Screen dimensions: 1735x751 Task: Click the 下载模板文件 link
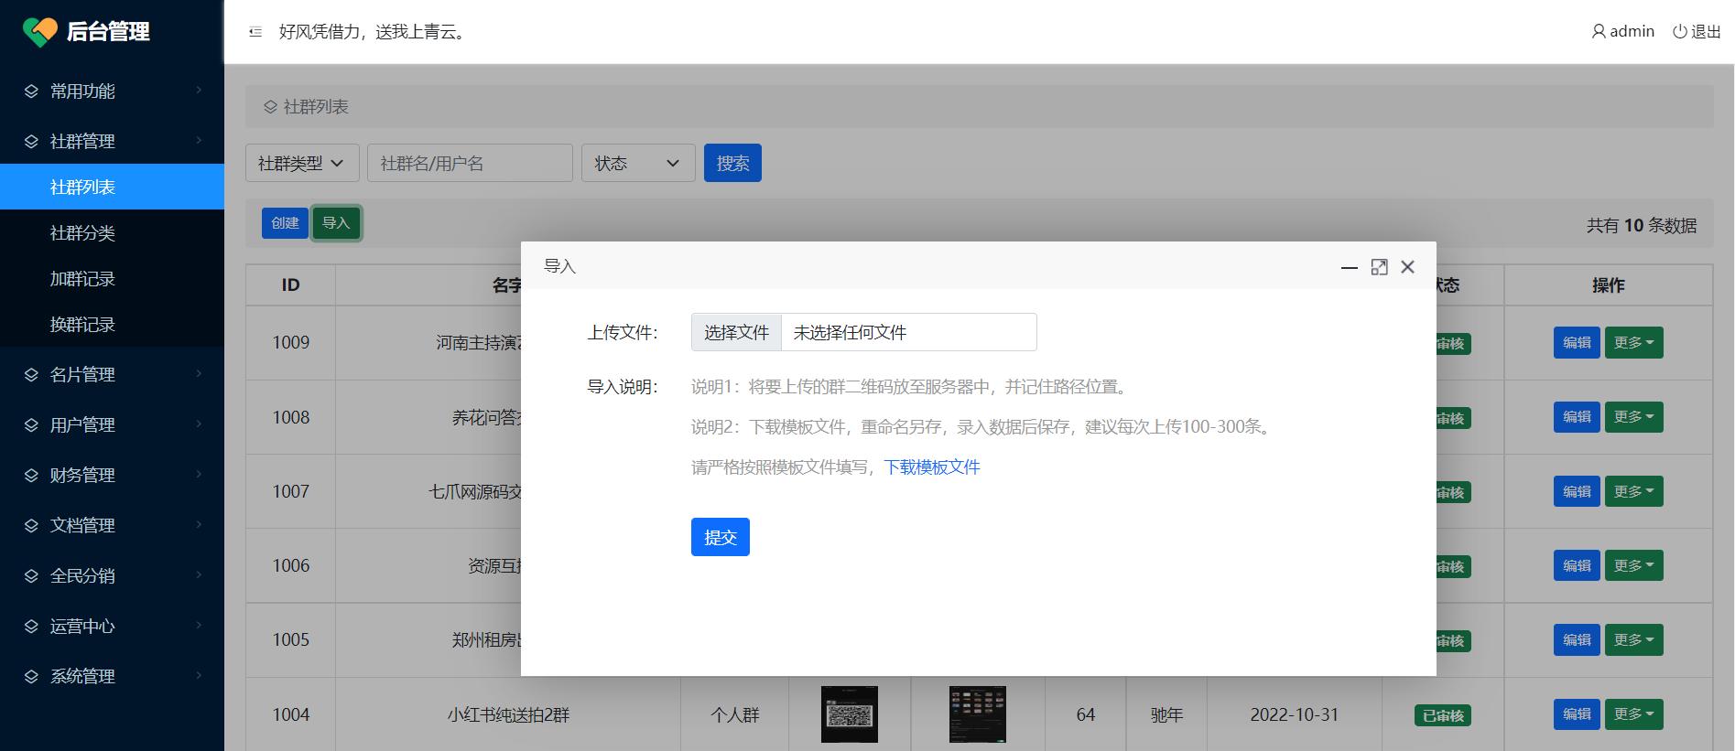tap(931, 467)
